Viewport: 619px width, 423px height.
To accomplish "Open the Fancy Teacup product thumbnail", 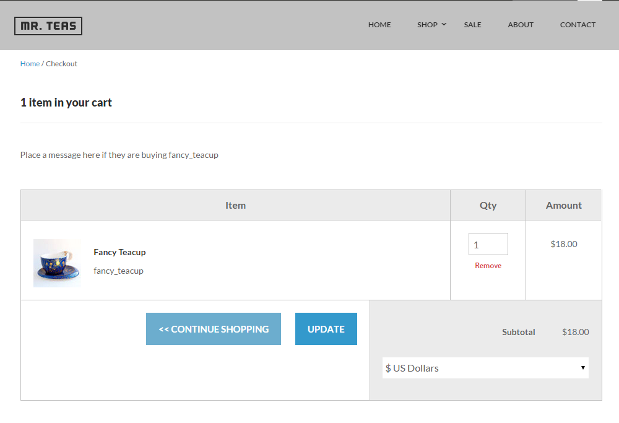I will click(57, 263).
